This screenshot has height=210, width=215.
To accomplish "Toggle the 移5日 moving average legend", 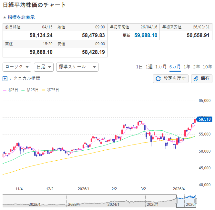I will pyautogui.click(x=11, y=90).
